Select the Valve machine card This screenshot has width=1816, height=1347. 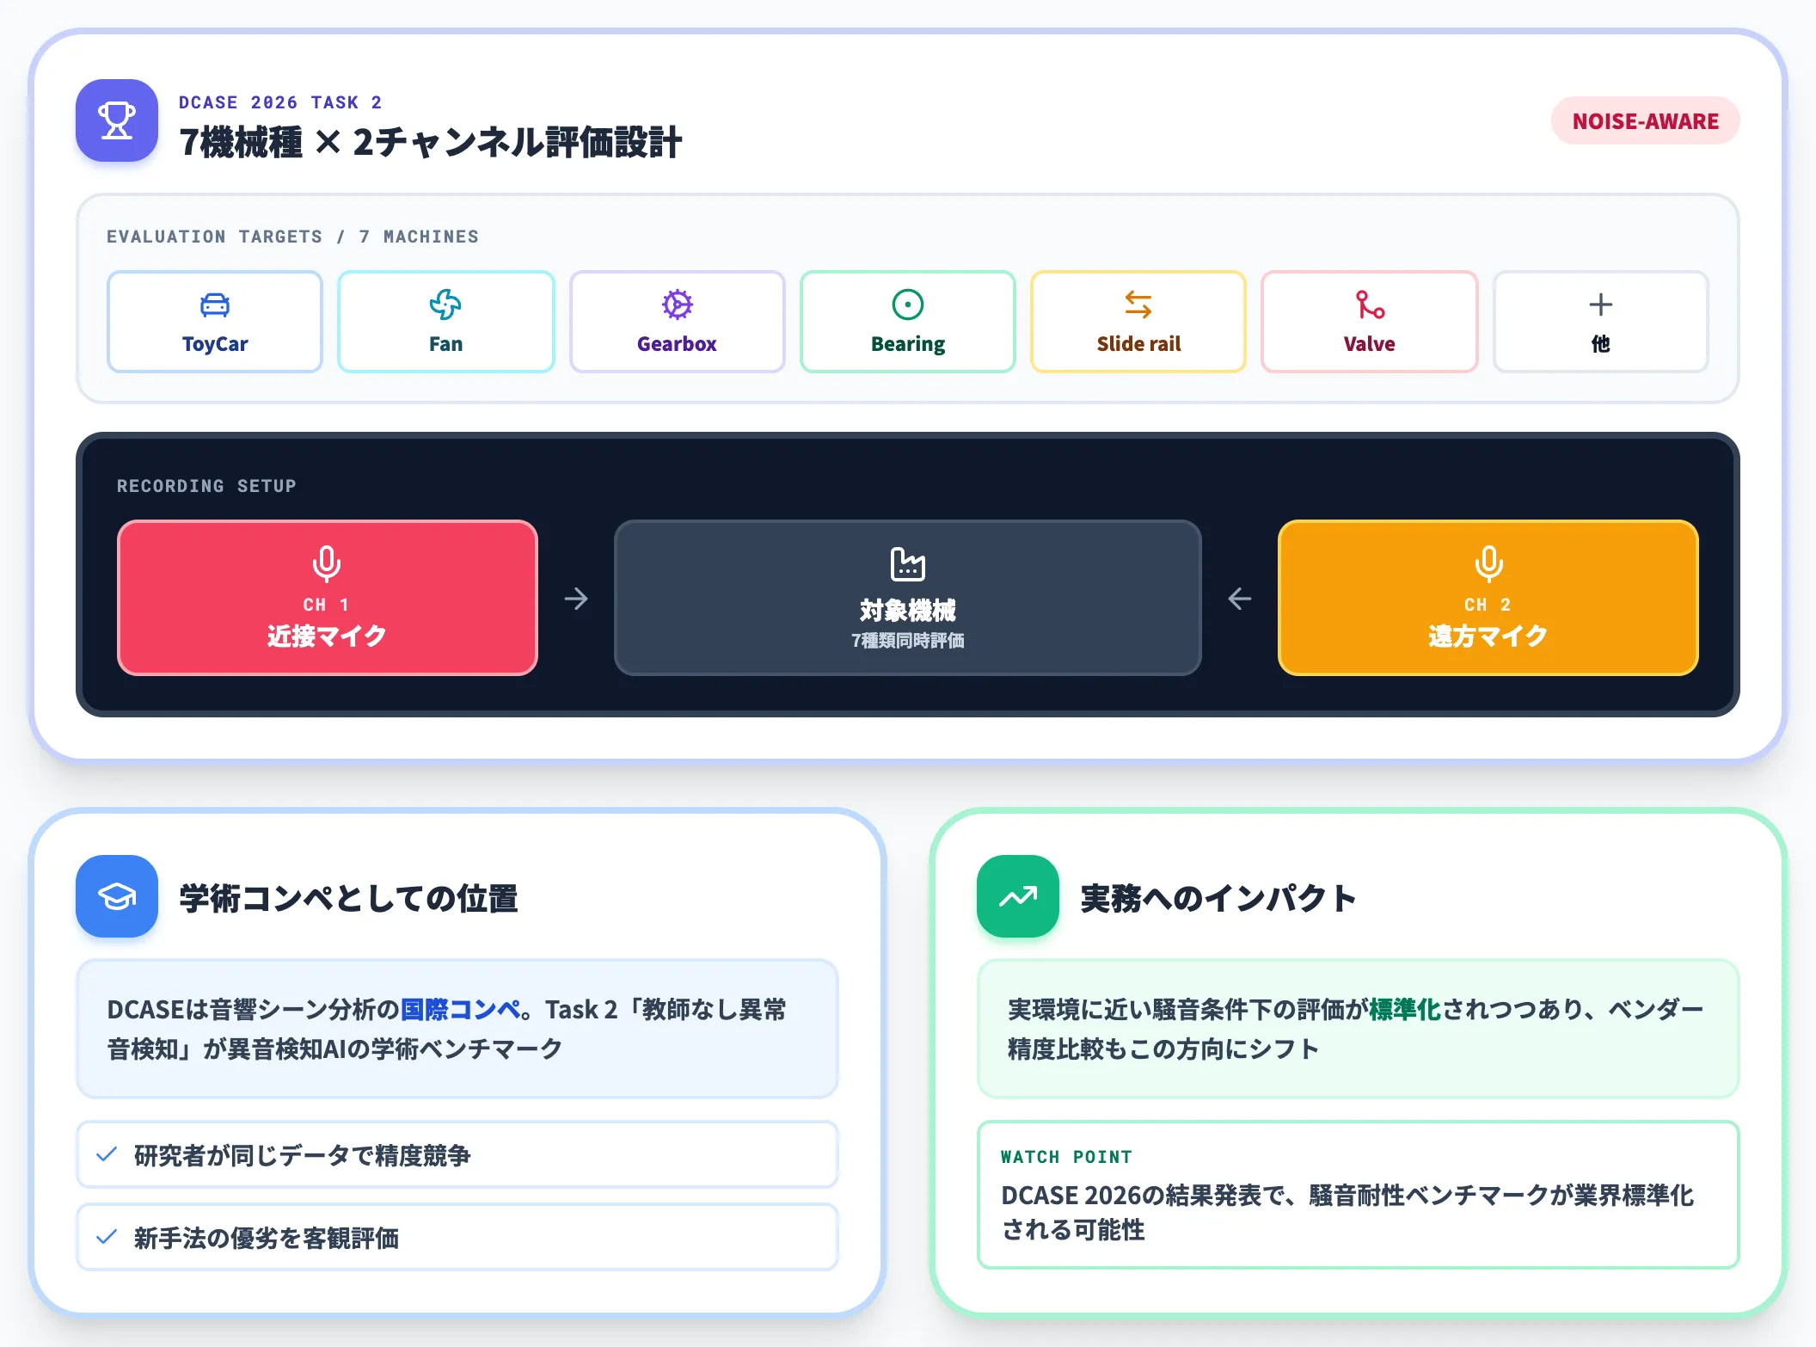(1370, 322)
